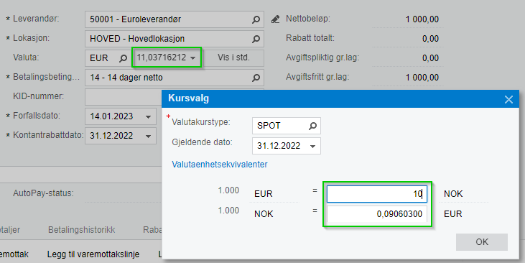This screenshot has width=525, height=263.
Task: Click the Lokasjon field HOVED - Hovedlokasjon
Action: (175, 39)
